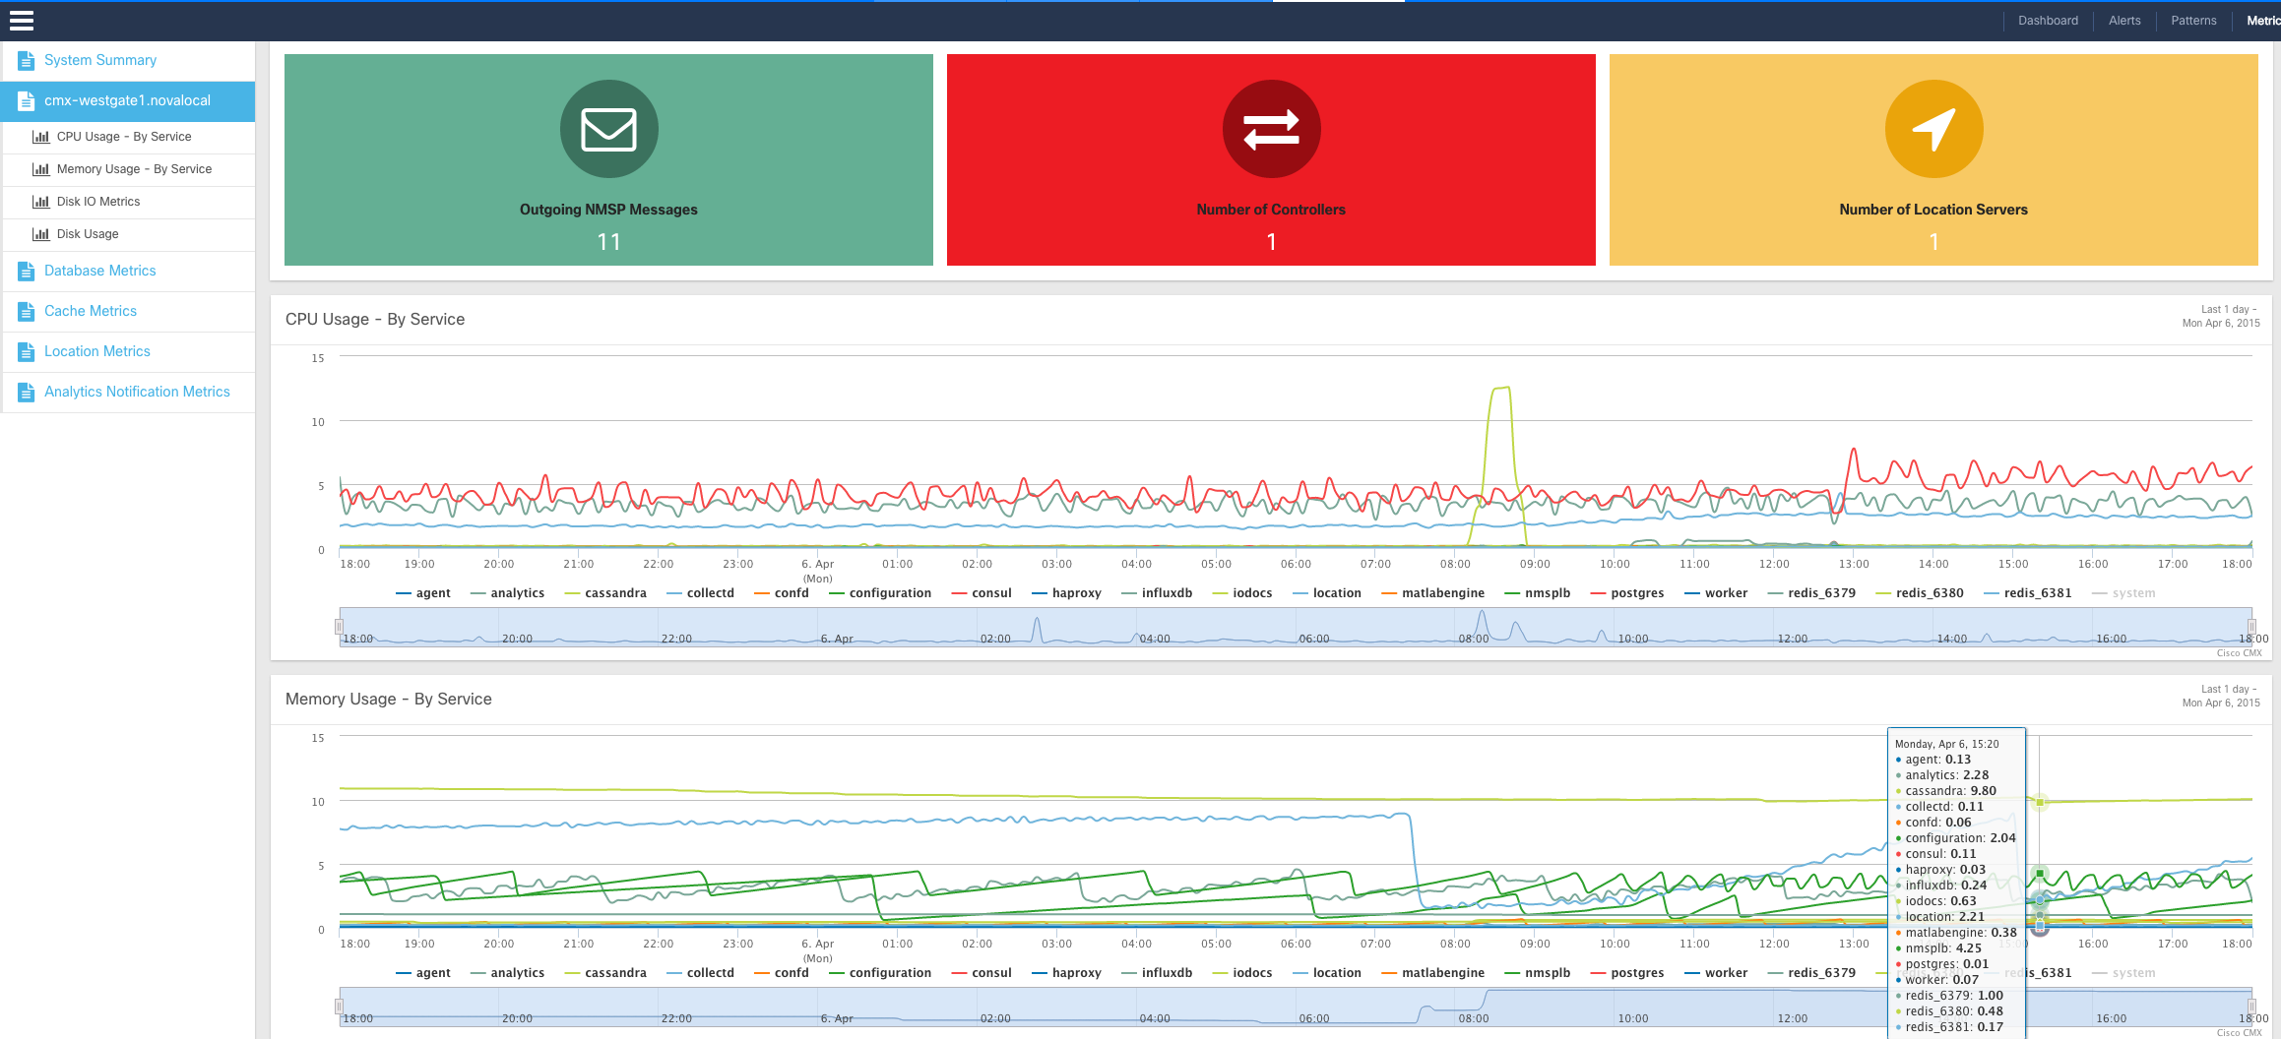Hide the nmsplb series in Memory chart legend
Screen dimensions: 2281x1039
point(1547,973)
